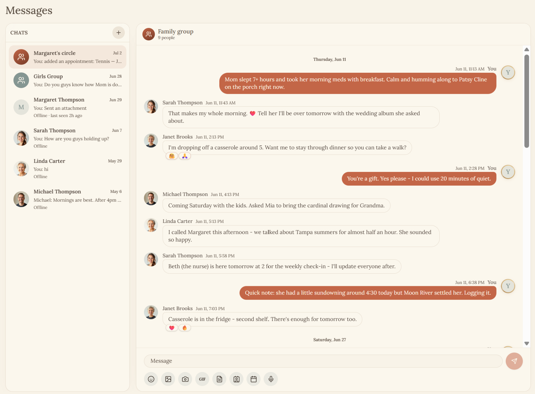
Task: Click Sarah's avatar next to the nurse message
Action: [151, 259]
